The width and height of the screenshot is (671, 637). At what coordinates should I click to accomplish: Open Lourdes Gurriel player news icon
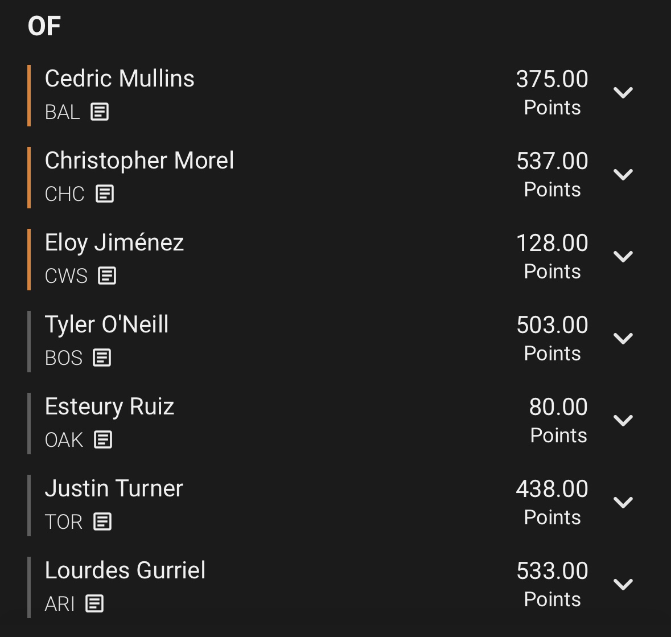94,603
